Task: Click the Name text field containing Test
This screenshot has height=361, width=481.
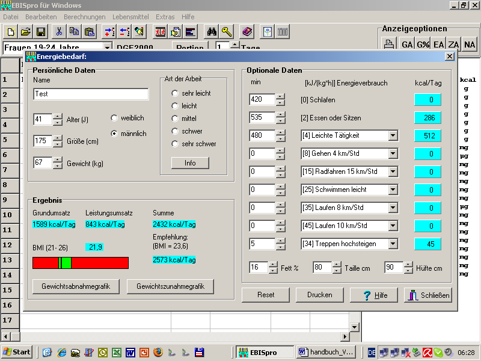Action: click(91, 94)
